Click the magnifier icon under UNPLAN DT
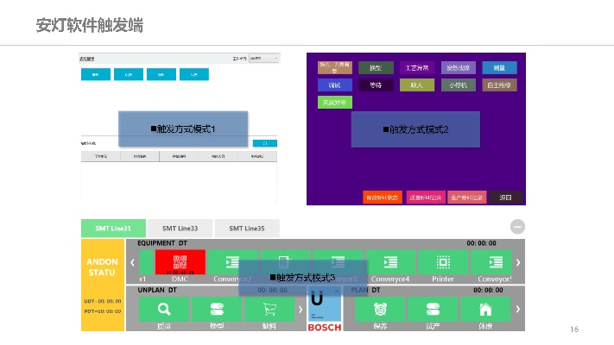The width and height of the screenshot is (614, 345). coord(164,309)
